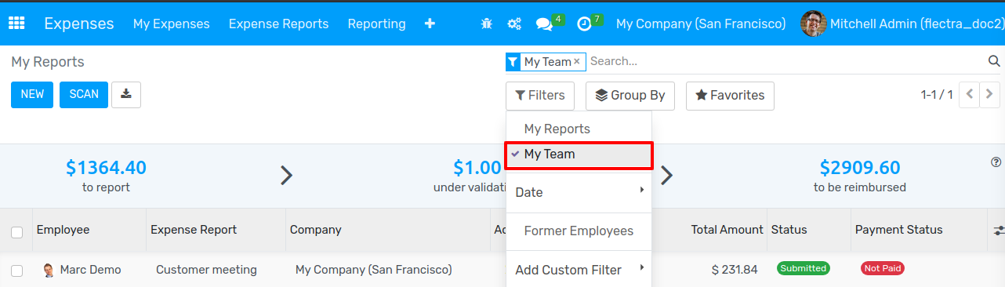
Task: Sort by the Payment Status column header
Action: coord(899,230)
